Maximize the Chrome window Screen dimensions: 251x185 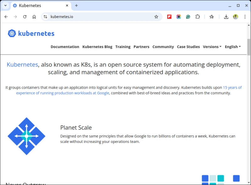pyautogui.click(x=238, y=5)
